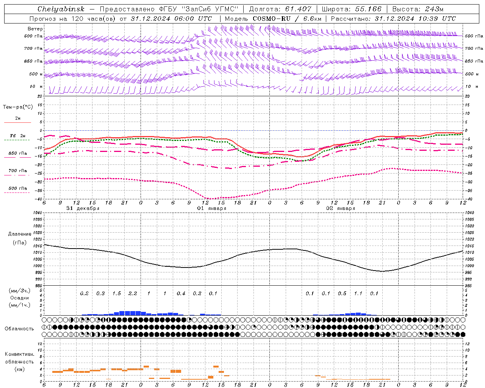This screenshot has height=388, width=485.
Task: Click the '01 января' date label
Action: pyautogui.click(x=212, y=208)
